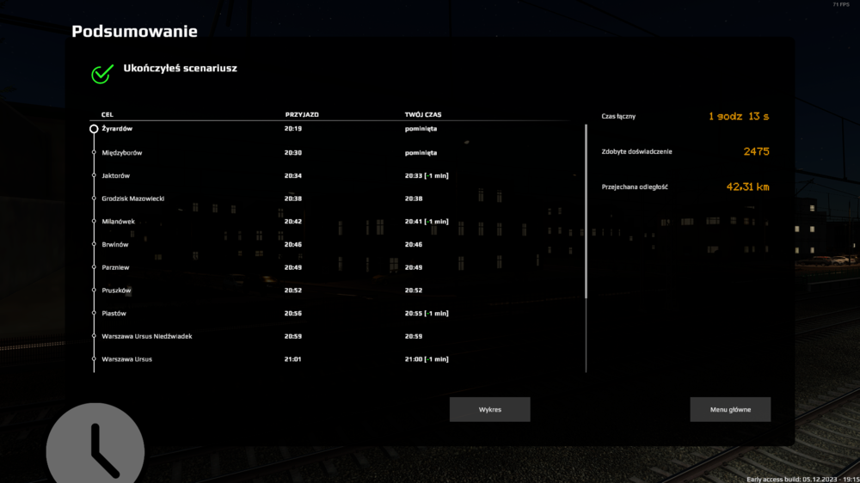This screenshot has width=860, height=483.
Task: Click Milanówek's 20:41 [-1 min] time
Action: pos(427,222)
